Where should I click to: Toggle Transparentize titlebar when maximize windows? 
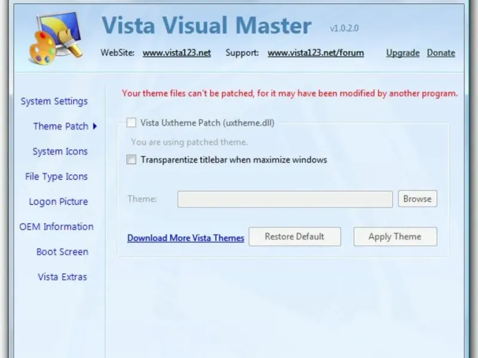tap(131, 159)
